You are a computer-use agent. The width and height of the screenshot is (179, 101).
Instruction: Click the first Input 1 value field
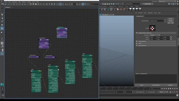point(153,37)
